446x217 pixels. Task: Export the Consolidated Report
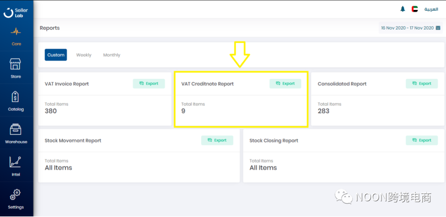click(x=422, y=84)
